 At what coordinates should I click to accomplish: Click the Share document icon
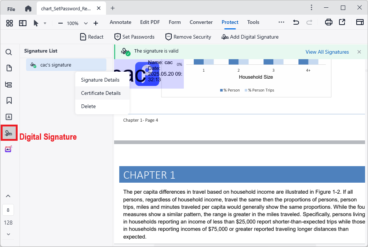coord(342,22)
